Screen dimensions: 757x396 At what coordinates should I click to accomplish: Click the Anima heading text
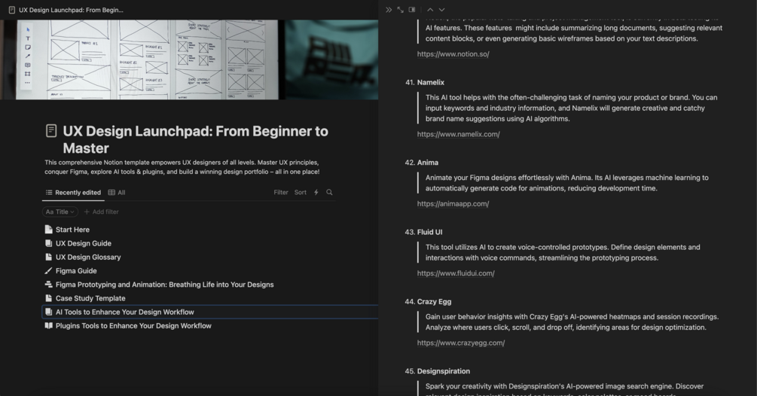pyautogui.click(x=428, y=163)
